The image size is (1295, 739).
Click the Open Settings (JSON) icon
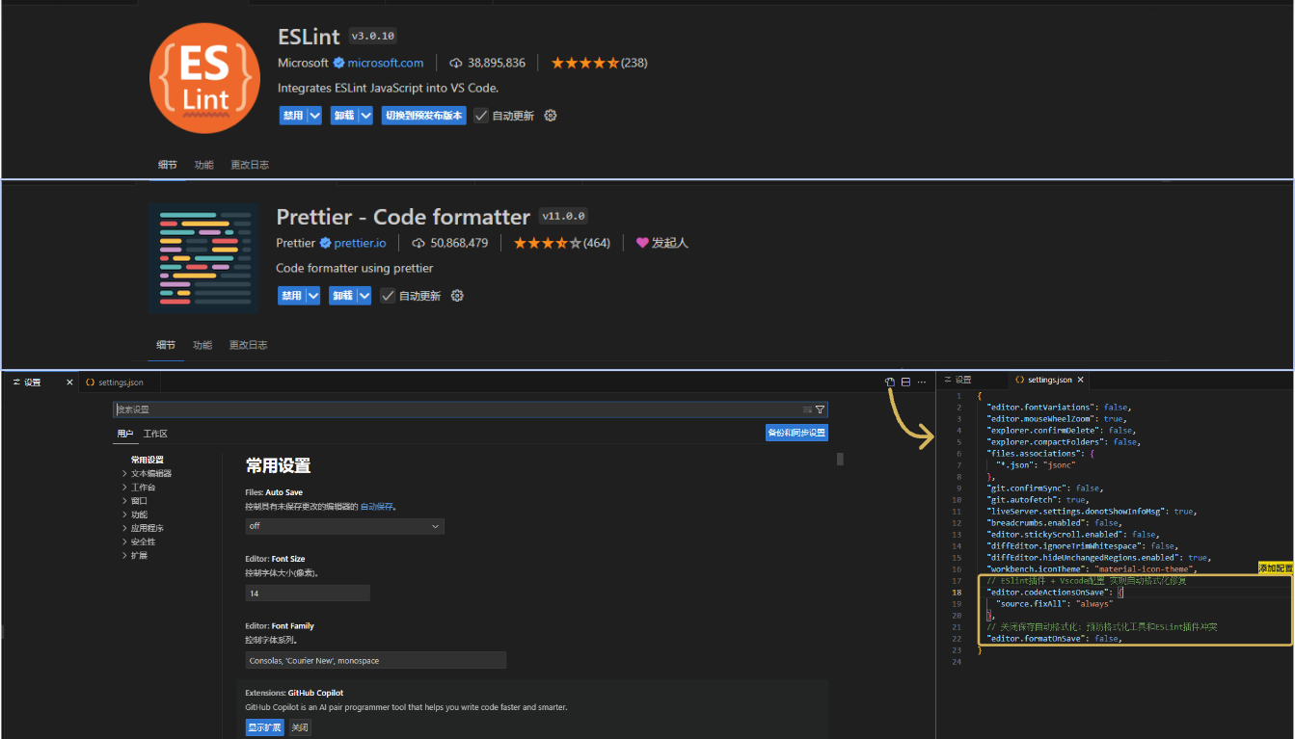point(889,383)
